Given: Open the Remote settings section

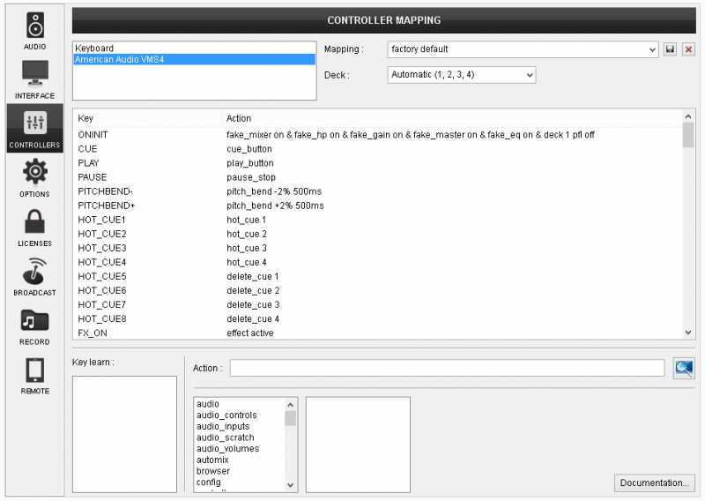Looking at the screenshot, I should point(35,374).
